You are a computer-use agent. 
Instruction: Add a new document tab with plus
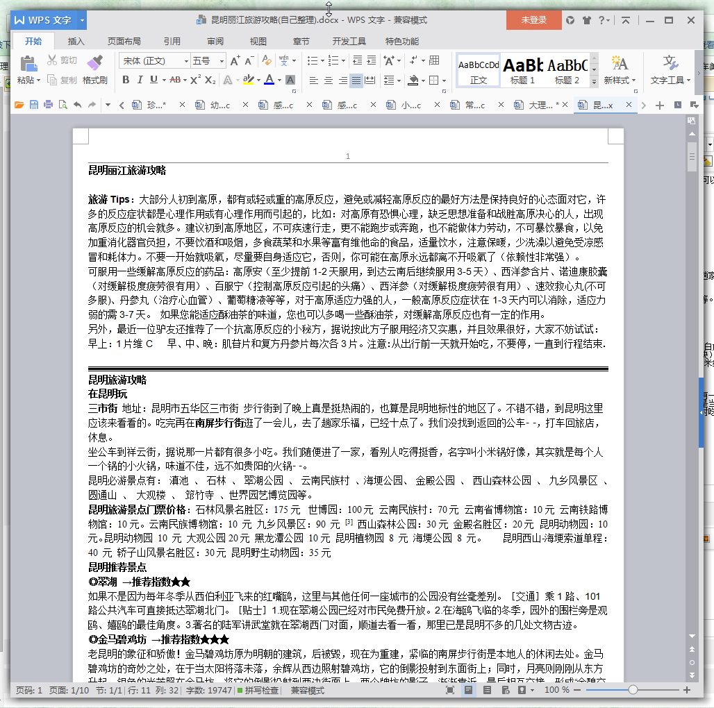(659, 106)
